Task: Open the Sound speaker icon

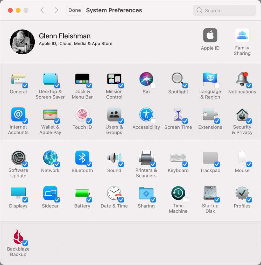Action: [114, 158]
